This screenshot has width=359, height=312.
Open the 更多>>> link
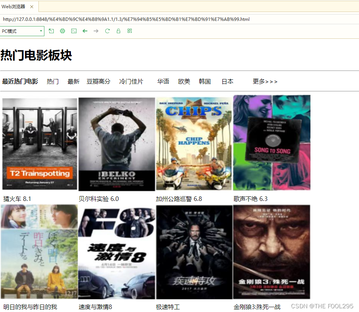click(265, 81)
